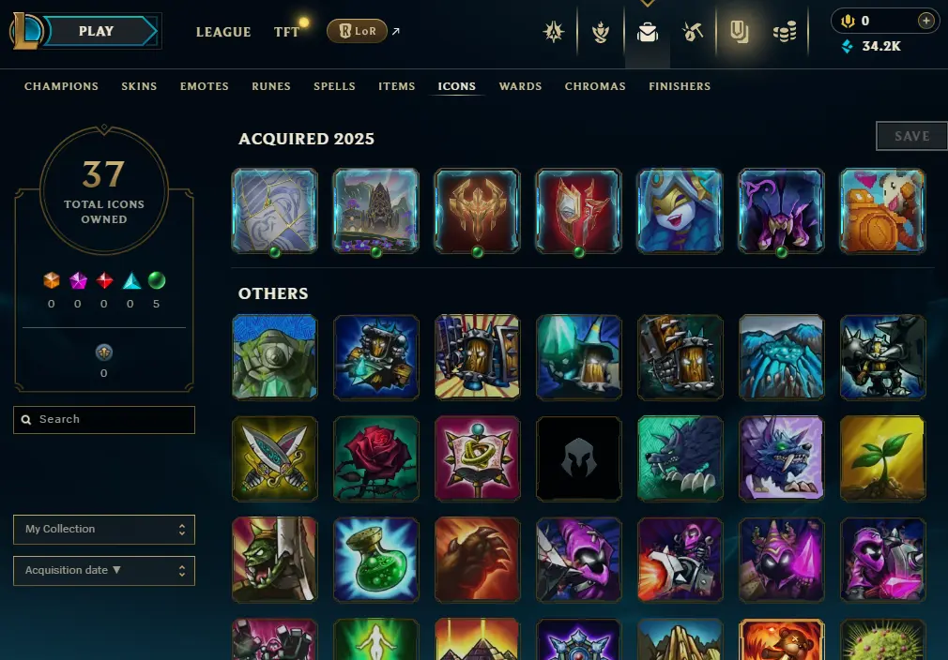Image resolution: width=948 pixels, height=660 pixels.
Task: Switch to the Chromas tab
Action: tap(595, 86)
